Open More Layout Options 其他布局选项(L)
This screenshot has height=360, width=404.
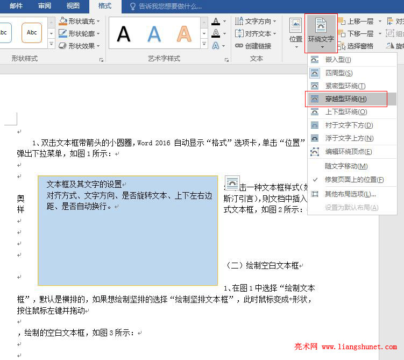[352, 194]
